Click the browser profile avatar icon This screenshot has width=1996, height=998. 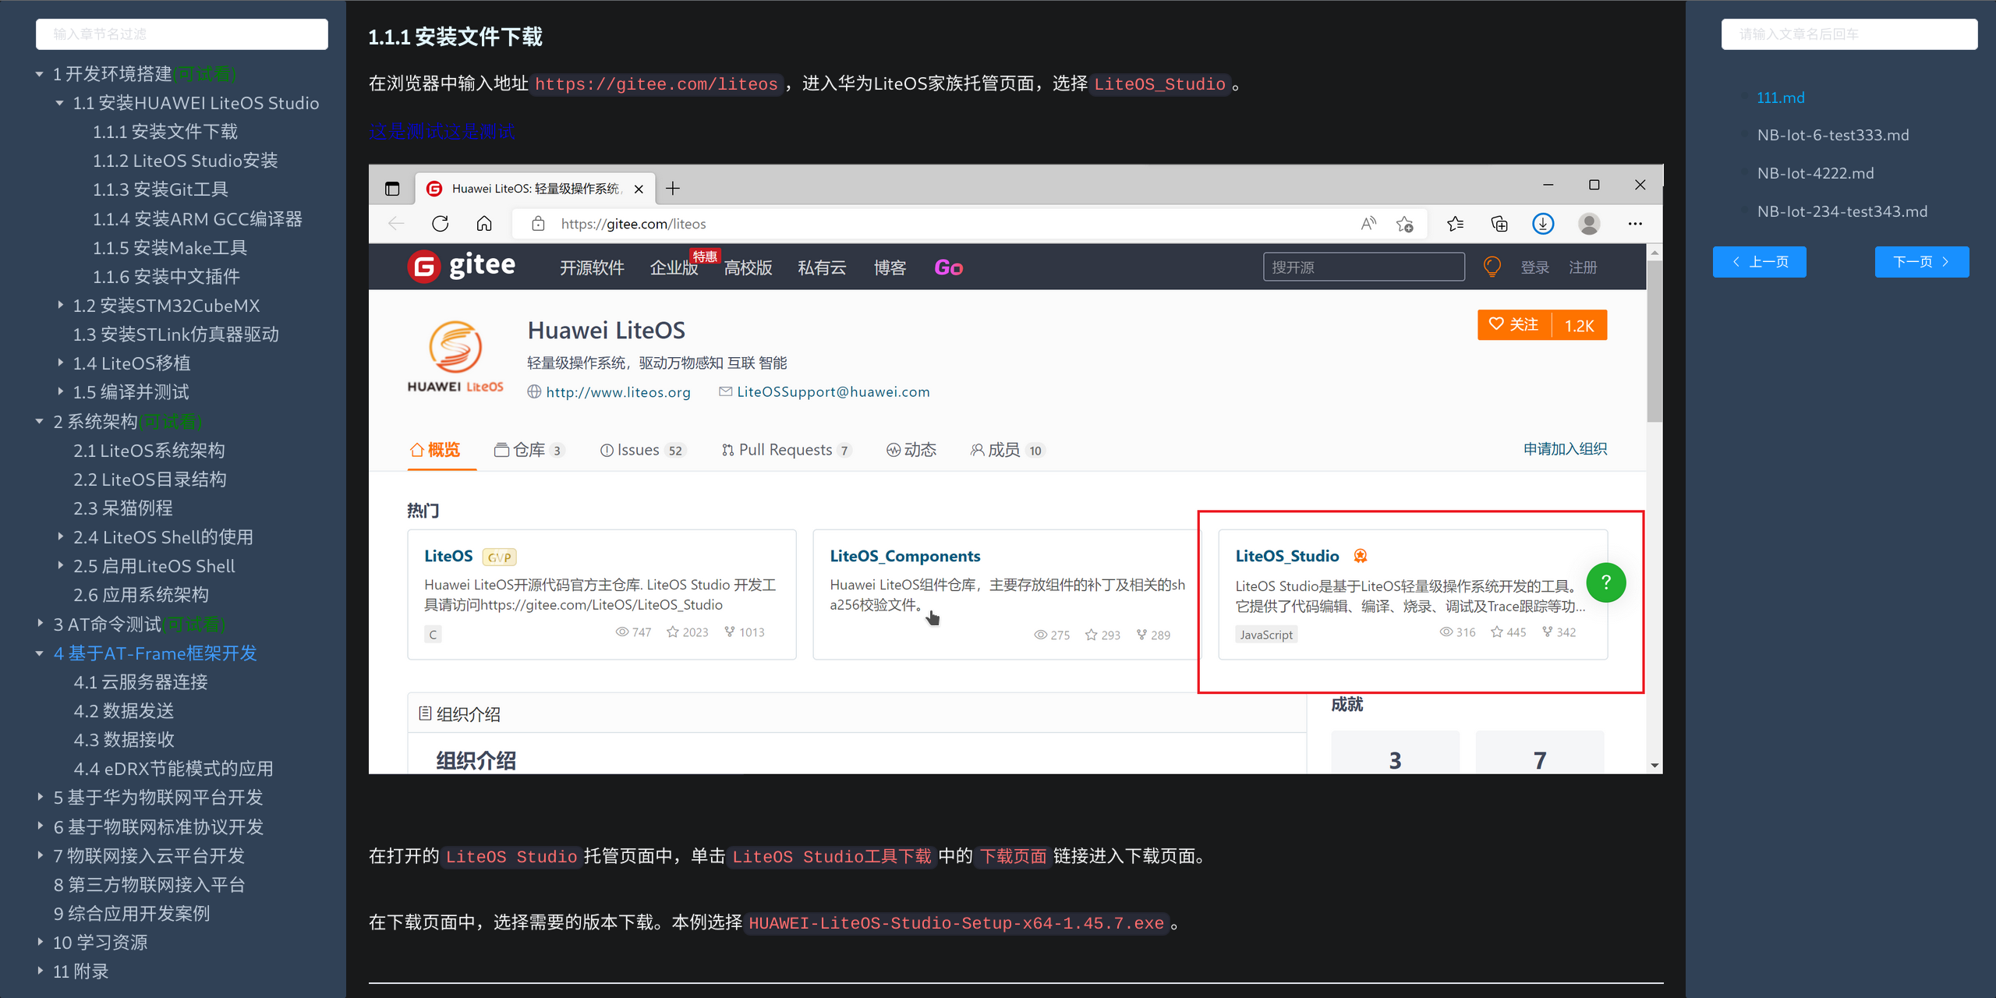tap(1588, 224)
